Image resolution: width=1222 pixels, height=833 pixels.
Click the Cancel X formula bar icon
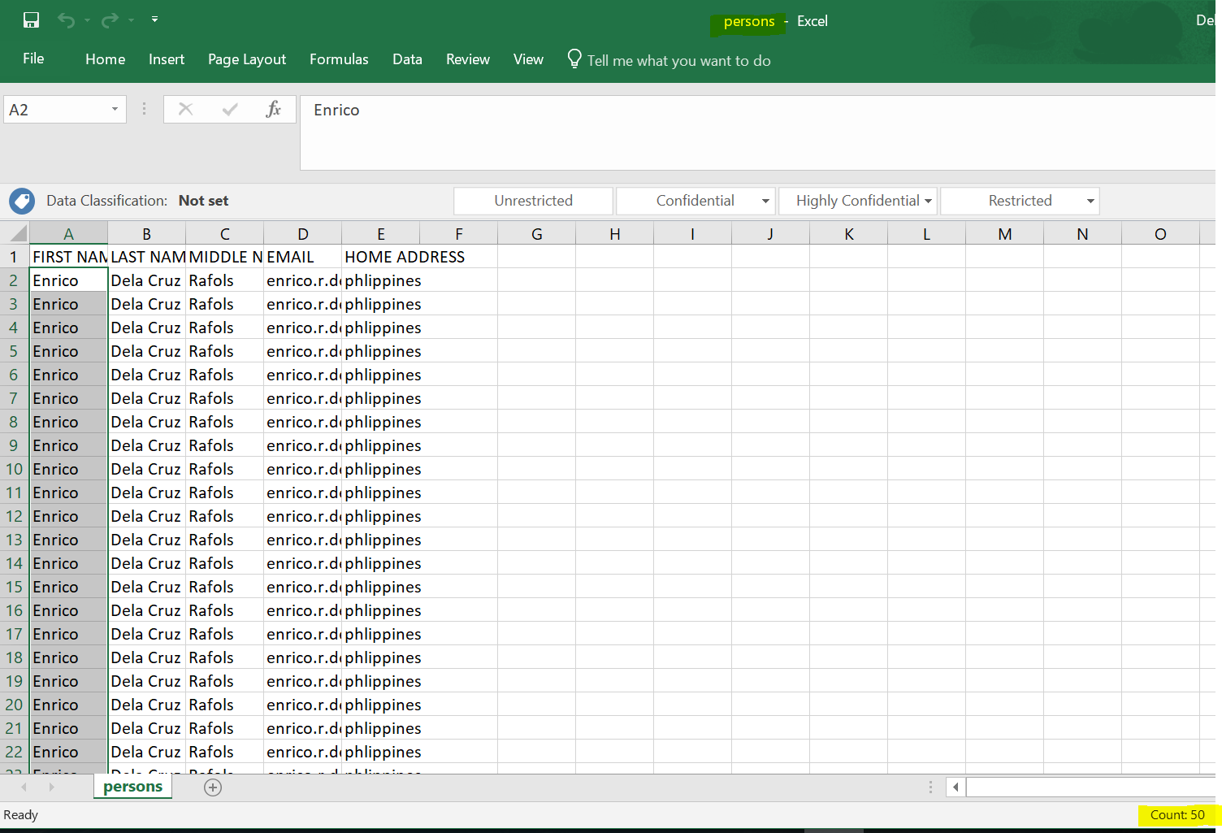pyautogui.click(x=185, y=110)
